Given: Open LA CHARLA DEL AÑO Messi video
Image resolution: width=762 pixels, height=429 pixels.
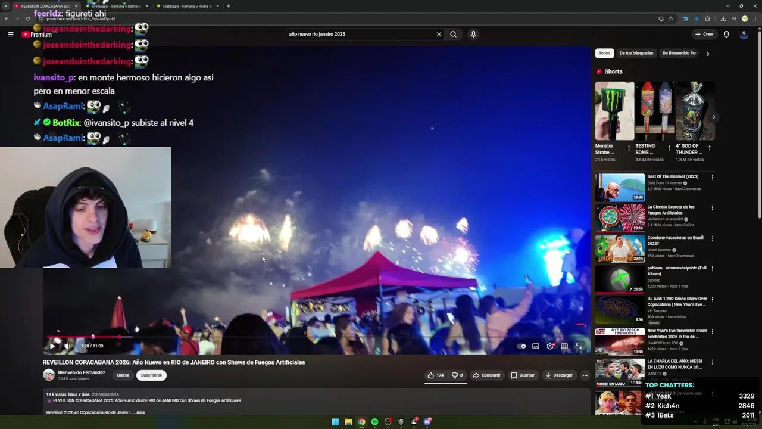Looking at the screenshot, I should (x=620, y=372).
